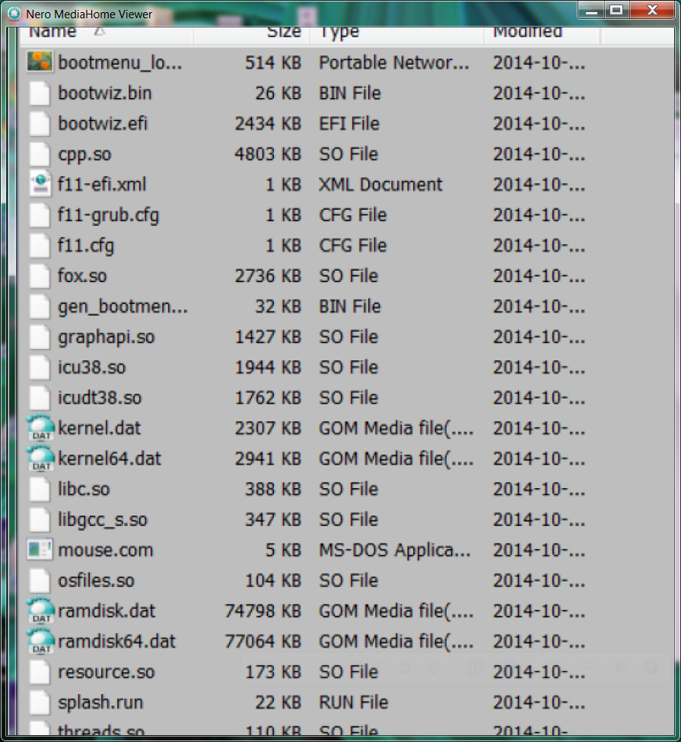Image resolution: width=681 pixels, height=742 pixels.
Task: Select the file name cpp.so
Action: click(84, 154)
